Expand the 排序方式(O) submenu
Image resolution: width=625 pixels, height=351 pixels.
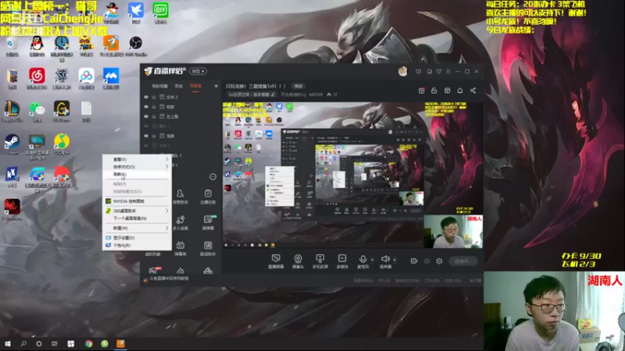137,167
